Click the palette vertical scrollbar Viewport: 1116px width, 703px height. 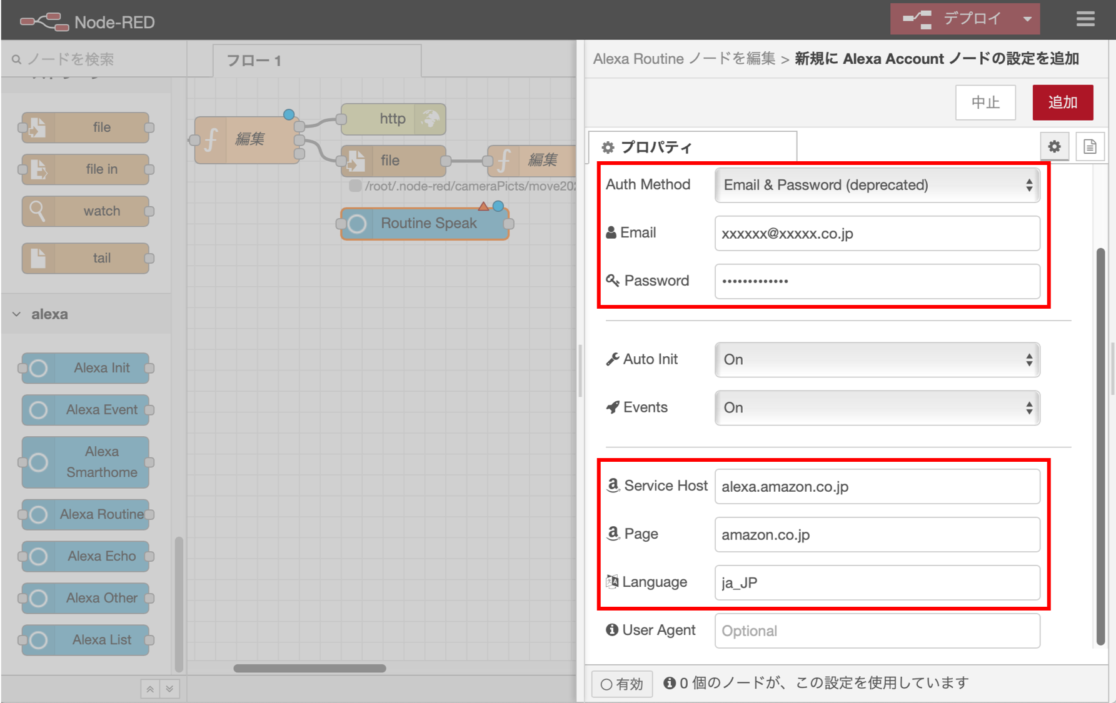pyautogui.click(x=179, y=603)
